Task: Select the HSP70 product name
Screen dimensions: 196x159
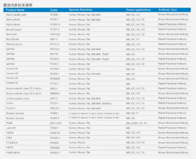Action: [10, 148]
